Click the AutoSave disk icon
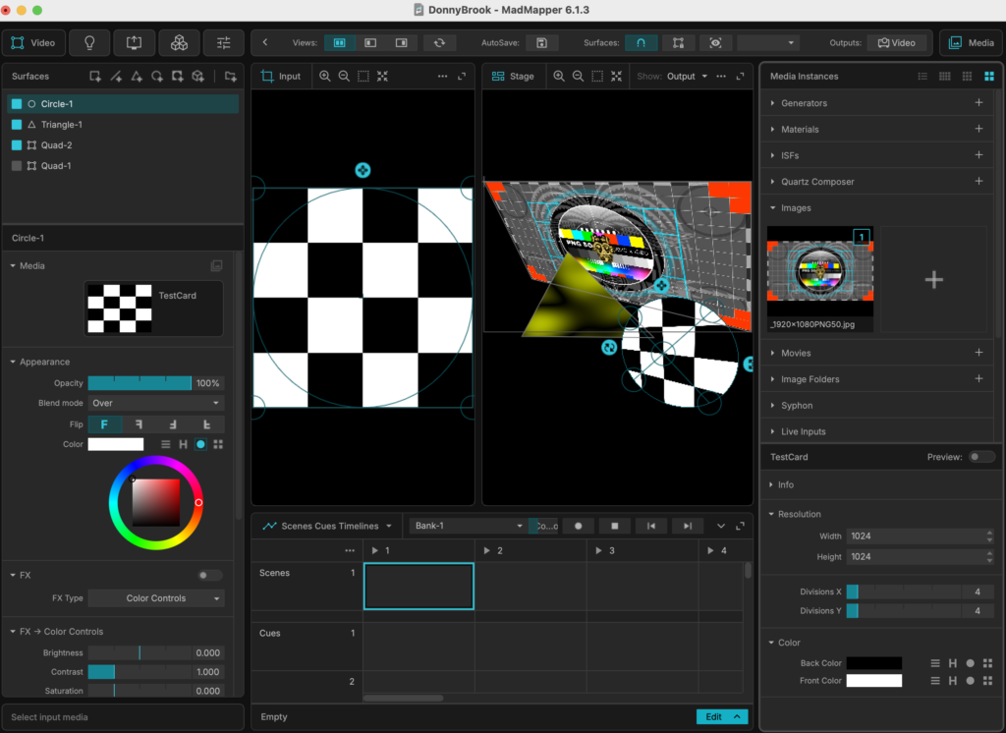Image resolution: width=1006 pixels, height=733 pixels. pos(541,43)
